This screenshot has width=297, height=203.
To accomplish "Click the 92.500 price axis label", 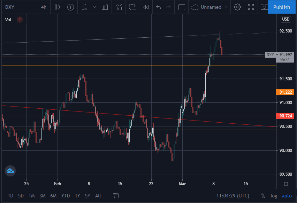I will tap(285, 31).
